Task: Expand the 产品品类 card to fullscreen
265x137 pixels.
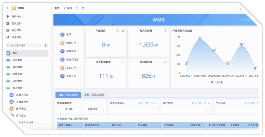Action: click(123, 31)
